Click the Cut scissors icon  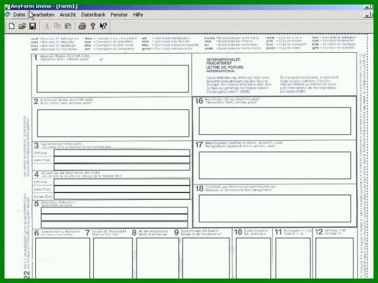[47, 26]
